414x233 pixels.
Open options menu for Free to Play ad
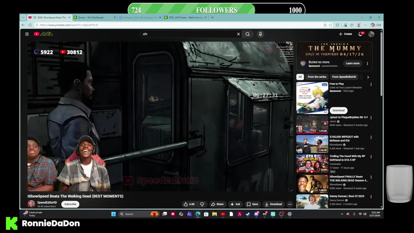pyautogui.click(x=371, y=84)
